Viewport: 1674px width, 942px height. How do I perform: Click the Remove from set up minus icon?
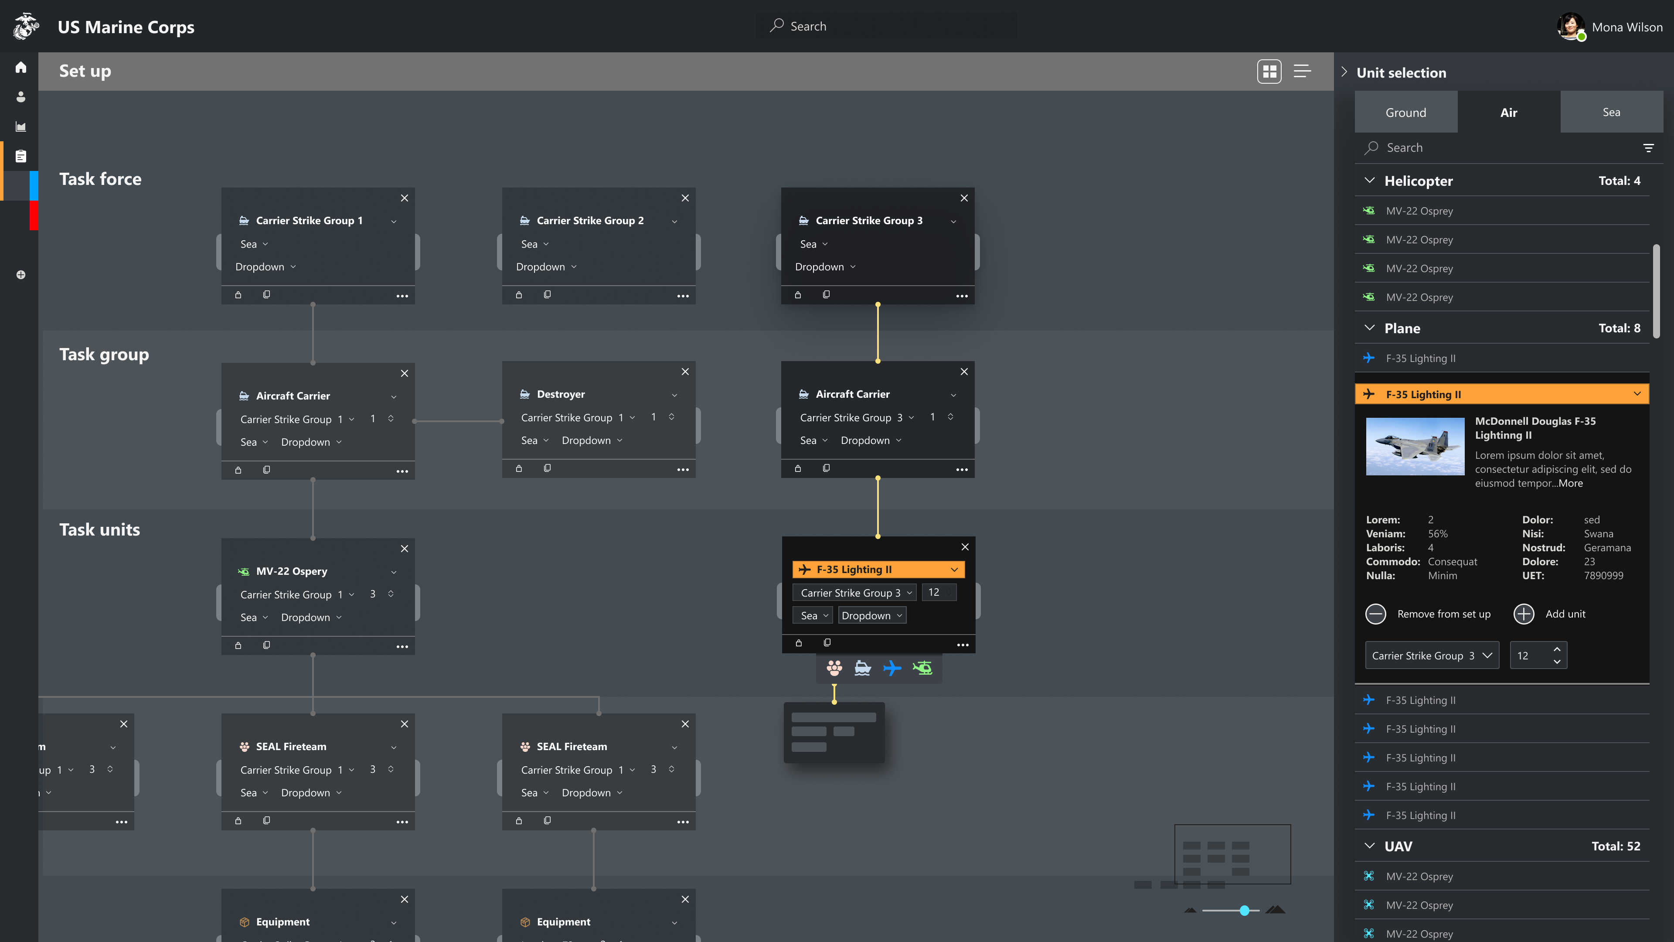1376,614
